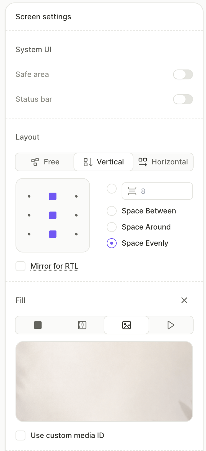Screen dimensions: 206x451
Task: Select the Space Between radio option
Action: point(112,211)
